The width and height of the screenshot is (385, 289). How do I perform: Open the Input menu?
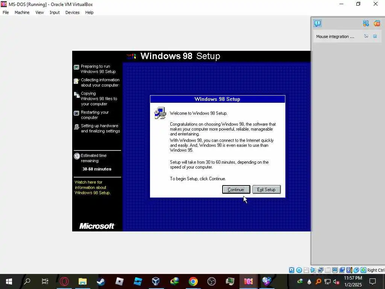click(x=55, y=12)
